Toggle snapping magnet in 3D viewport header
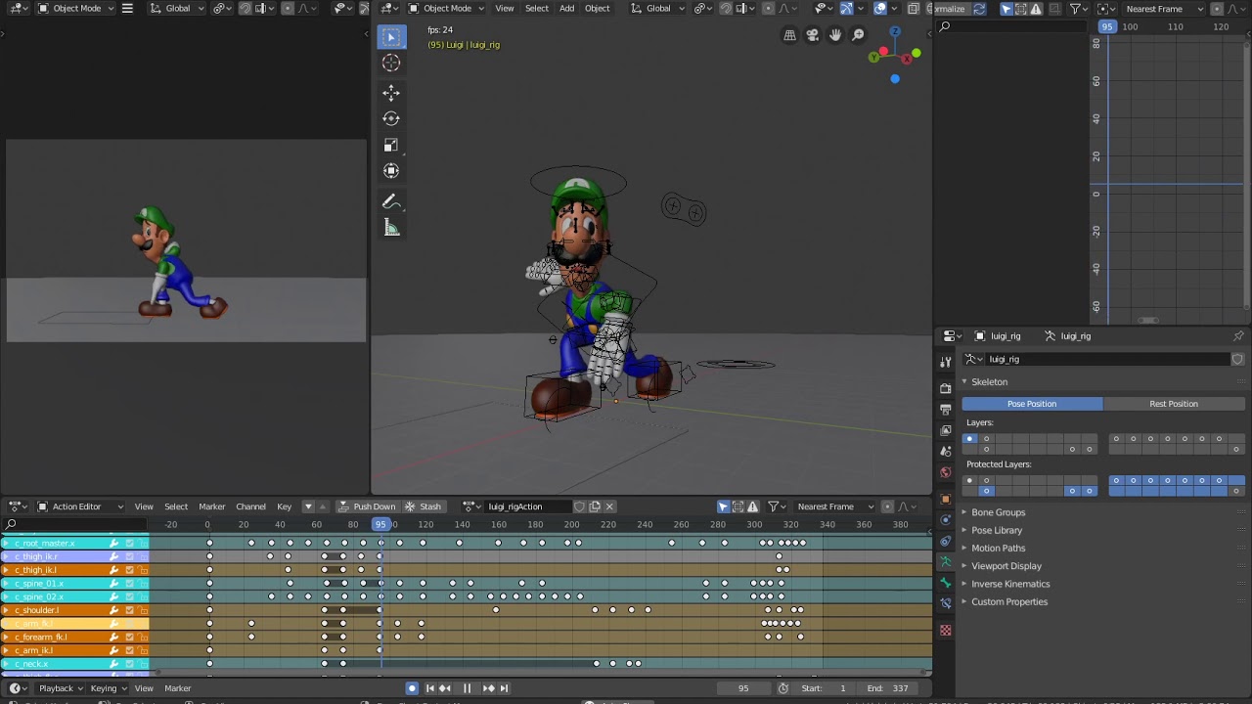1252x704 pixels. coord(725,8)
